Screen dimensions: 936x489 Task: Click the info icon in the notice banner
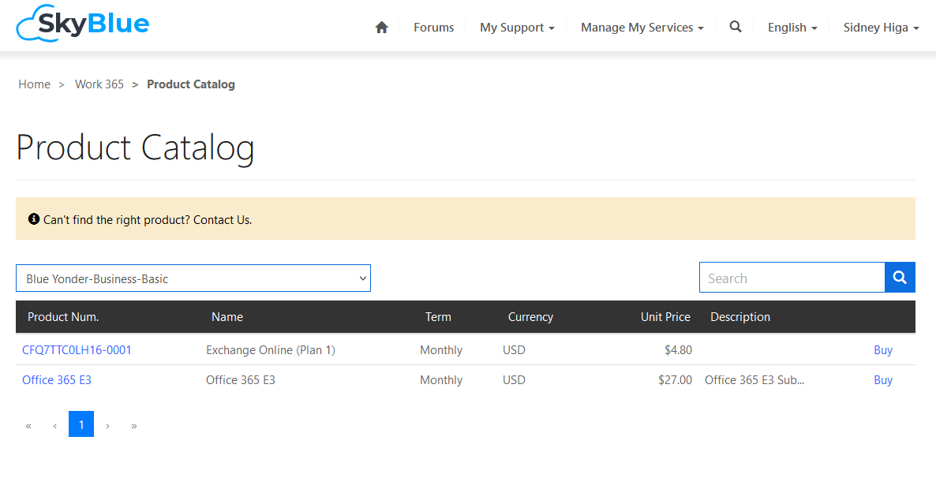point(34,218)
